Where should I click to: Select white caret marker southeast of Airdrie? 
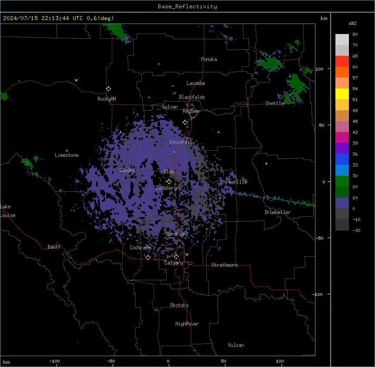[x=207, y=229]
